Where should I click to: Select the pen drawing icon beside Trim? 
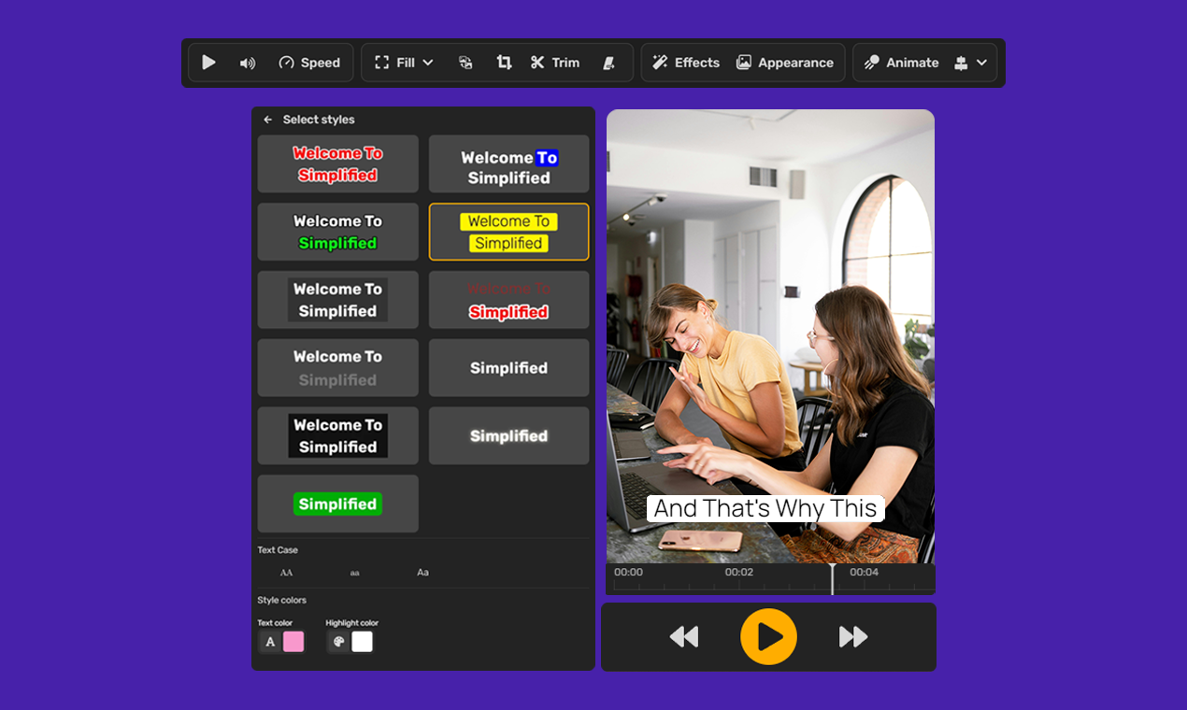(609, 62)
